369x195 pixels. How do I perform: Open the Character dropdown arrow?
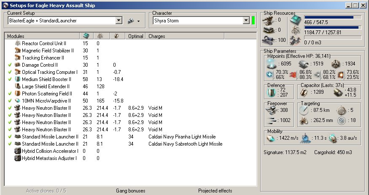click(246, 21)
